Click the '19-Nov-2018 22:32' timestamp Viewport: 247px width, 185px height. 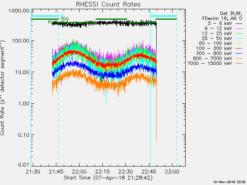229,182
